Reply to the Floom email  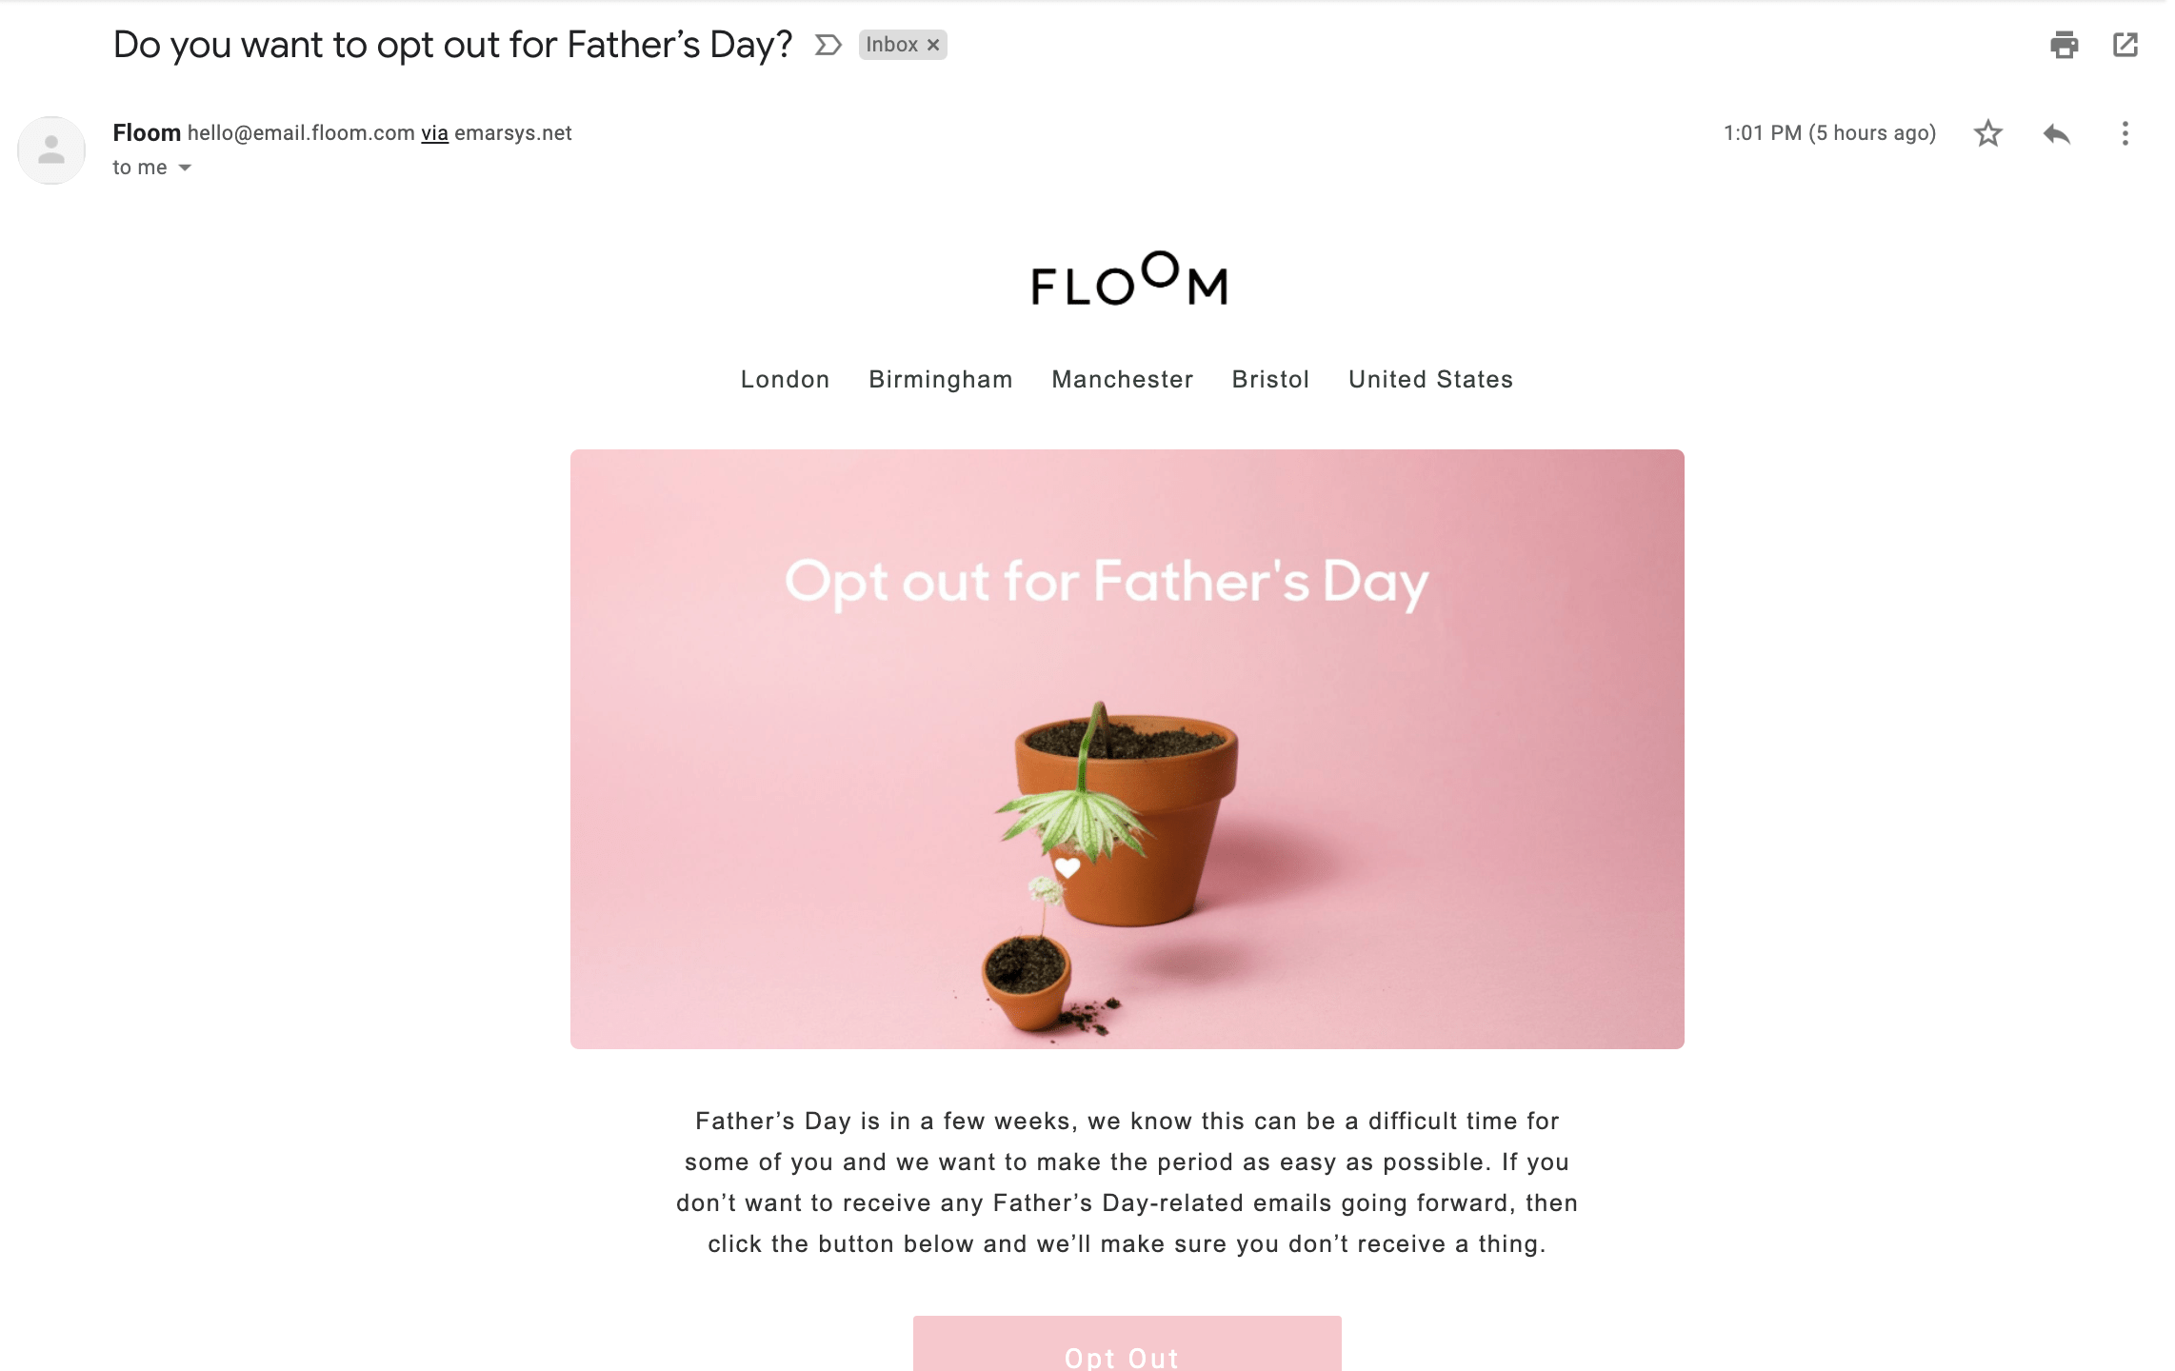pos(2056,133)
